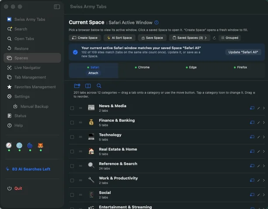
Task: Click the 83 AI Searches Left link
Action: point(28,169)
